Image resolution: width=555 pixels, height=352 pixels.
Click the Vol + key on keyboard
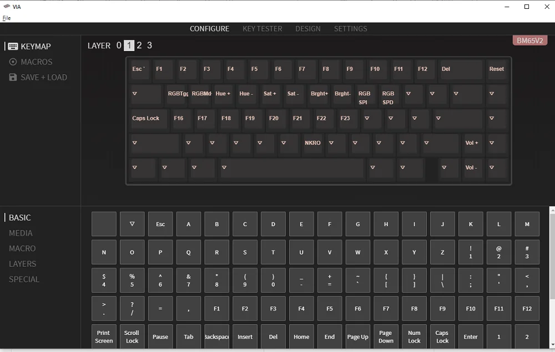(x=472, y=144)
